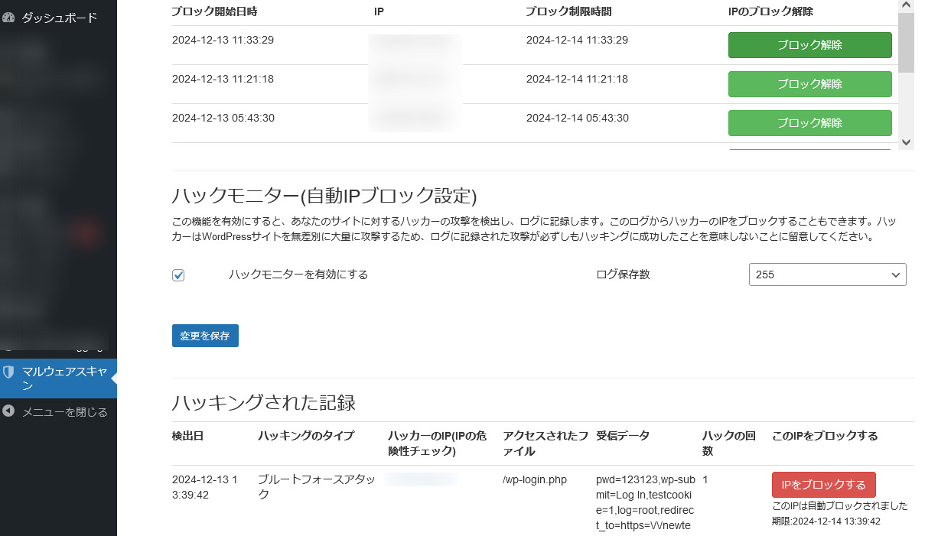The image size is (938, 536).
Task: Click the blocked IP list scroll-up arrow
Action: [906, 5]
